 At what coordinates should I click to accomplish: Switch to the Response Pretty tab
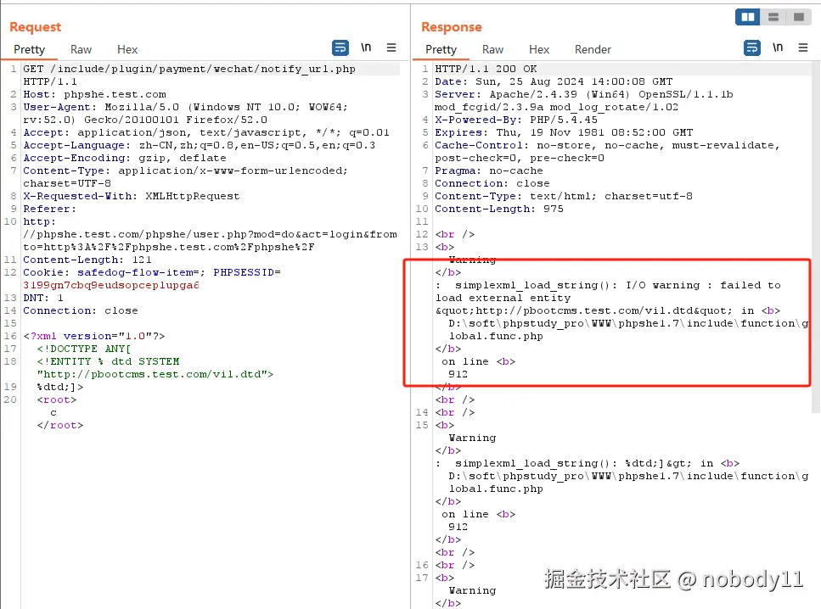click(441, 50)
